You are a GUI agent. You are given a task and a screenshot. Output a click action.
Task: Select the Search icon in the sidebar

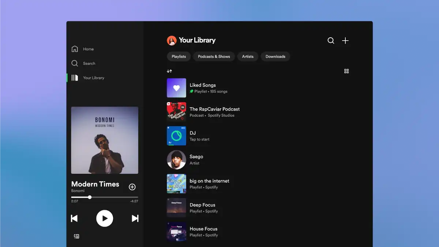click(x=75, y=63)
